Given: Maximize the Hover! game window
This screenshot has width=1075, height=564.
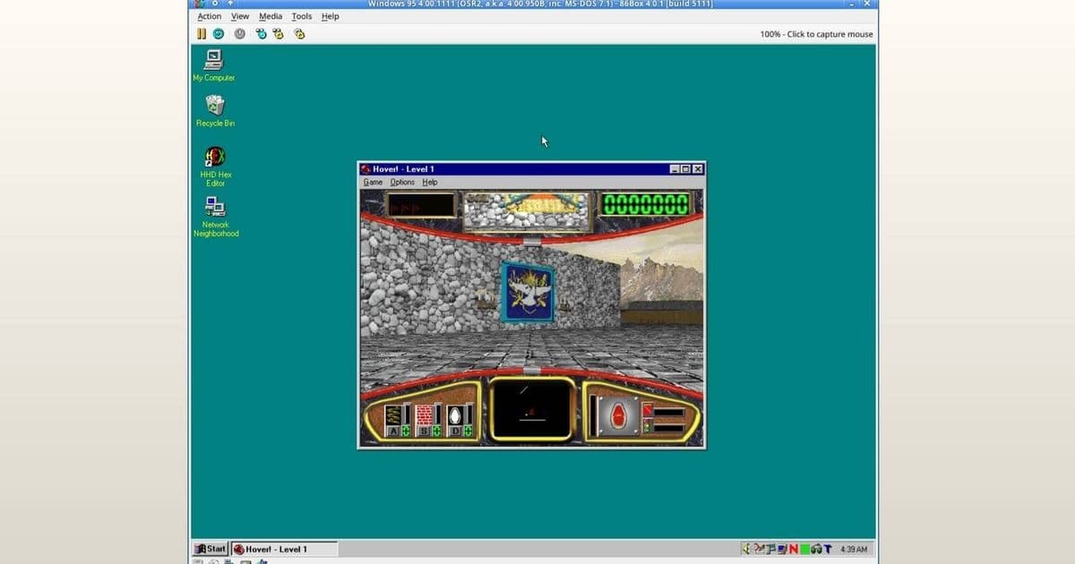Looking at the screenshot, I should (x=686, y=169).
